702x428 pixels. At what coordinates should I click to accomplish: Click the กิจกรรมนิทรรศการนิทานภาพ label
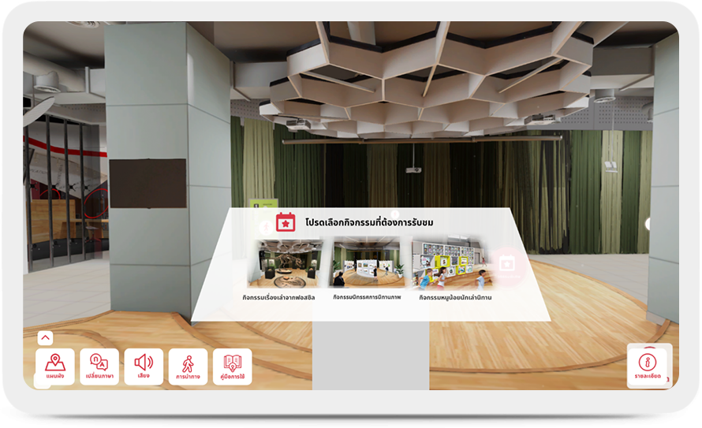click(368, 297)
